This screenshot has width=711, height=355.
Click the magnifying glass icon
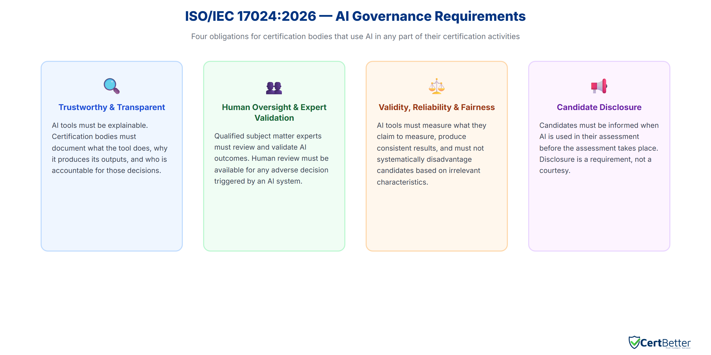point(111,86)
